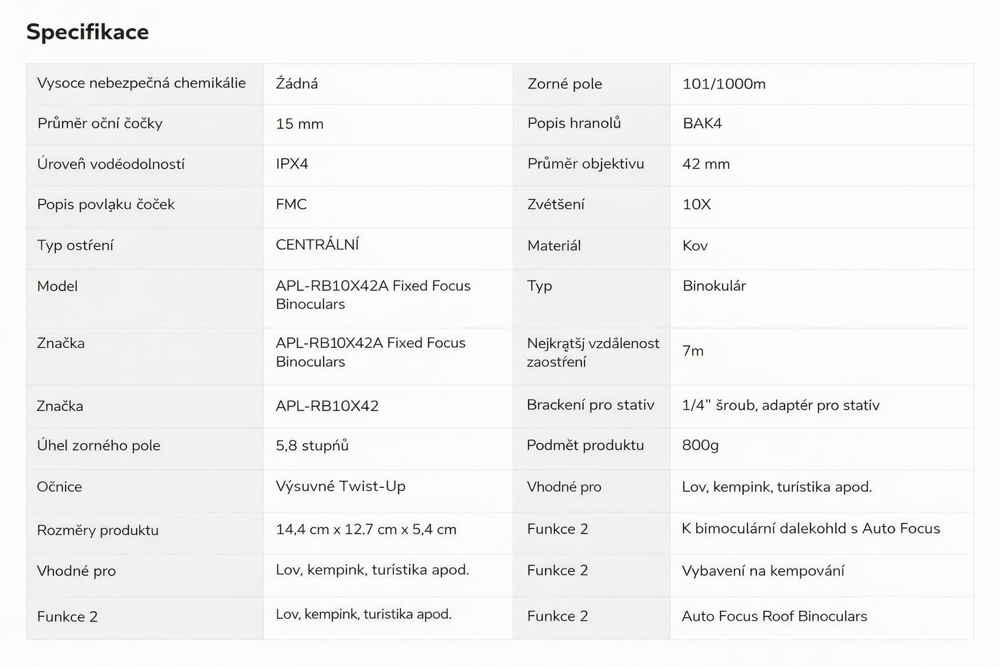The height and width of the screenshot is (667, 1000).
Task: Select the 'Auto Focus Roof Binoculars' value
Action: coord(774,616)
